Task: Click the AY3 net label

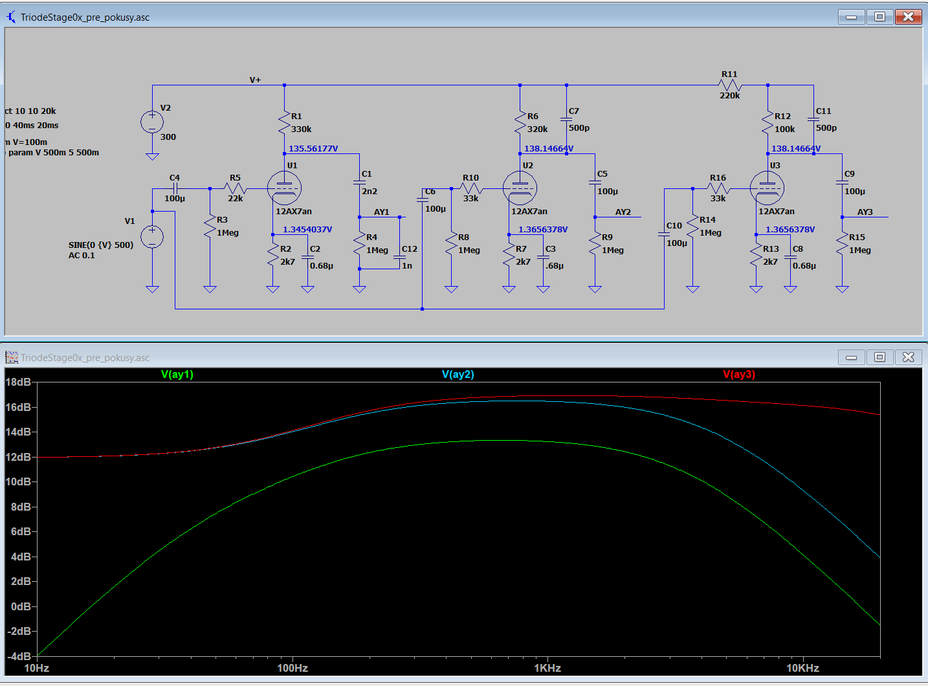Action: (865, 212)
